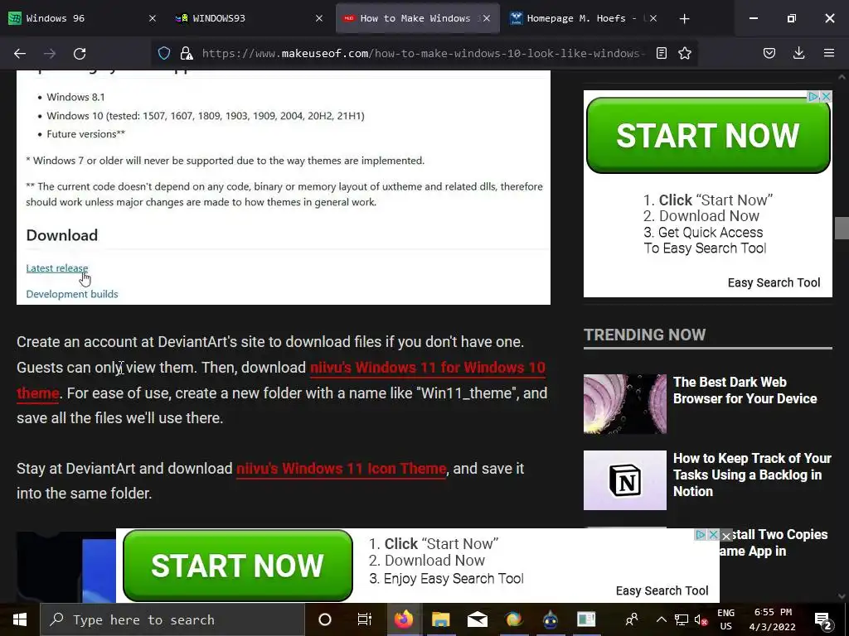Click the muted volume tray icon
This screenshot has width=849, height=636.
pyautogui.click(x=701, y=619)
